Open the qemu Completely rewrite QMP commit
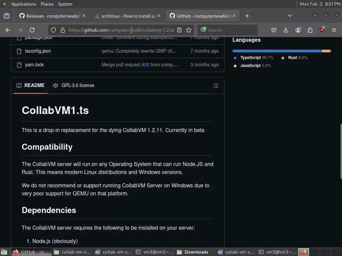Image resolution: width=342 pixels, height=256 pixels. pyautogui.click(x=139, y=51)
